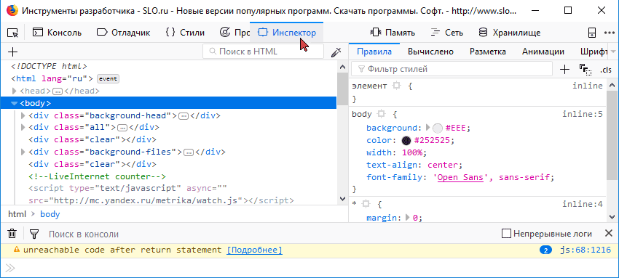Open the #EEE background color swatch
619x278 pixels.
click(438, 128)
